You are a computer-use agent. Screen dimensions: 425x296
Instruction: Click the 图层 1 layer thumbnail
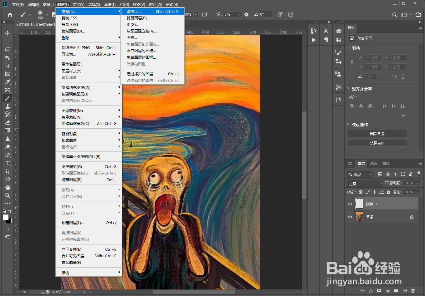click(x=360, y=204)
